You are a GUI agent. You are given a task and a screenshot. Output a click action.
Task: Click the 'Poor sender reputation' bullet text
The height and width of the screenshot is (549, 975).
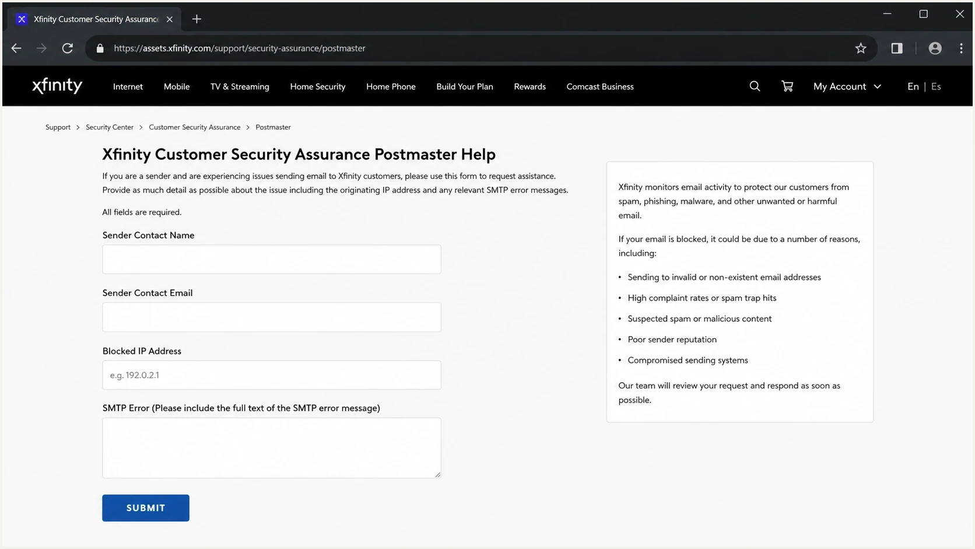(672, 340)
